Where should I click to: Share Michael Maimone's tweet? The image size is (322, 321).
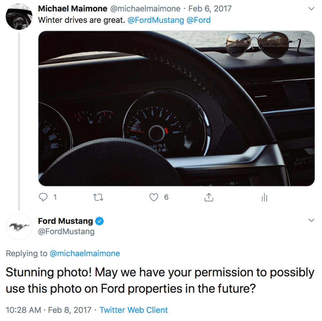coord(209,197)
